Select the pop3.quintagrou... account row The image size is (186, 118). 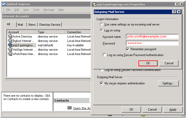pyautogui.click(x=49, y=45)
